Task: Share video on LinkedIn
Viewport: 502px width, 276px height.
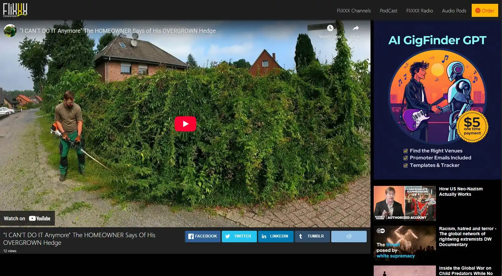Action: pos(275,236)
